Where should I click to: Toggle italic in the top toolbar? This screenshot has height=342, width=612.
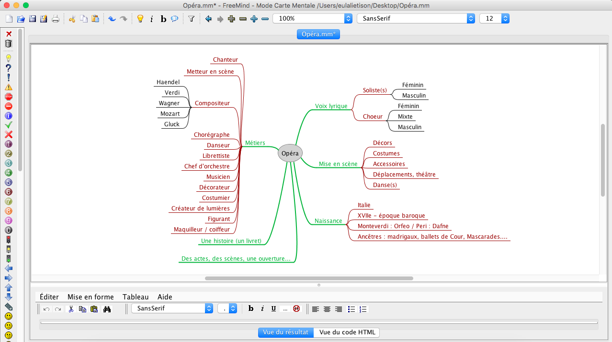click(151, 19)
